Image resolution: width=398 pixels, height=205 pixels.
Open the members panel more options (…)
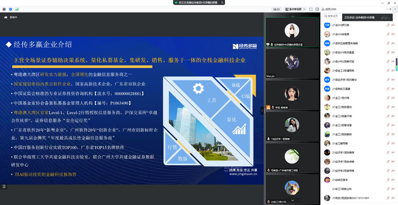point(387,9)
